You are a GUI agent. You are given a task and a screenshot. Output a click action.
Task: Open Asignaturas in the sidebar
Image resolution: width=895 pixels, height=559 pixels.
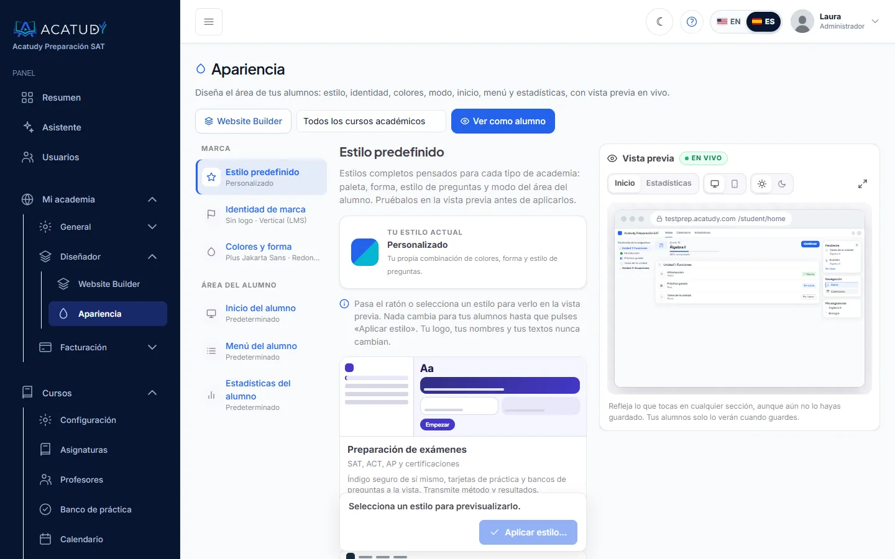pyautogui.click(x=98, y=450)
